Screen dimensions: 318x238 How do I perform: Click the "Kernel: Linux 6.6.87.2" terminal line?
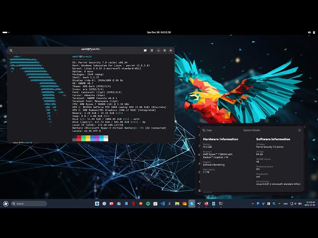(107, 68)
